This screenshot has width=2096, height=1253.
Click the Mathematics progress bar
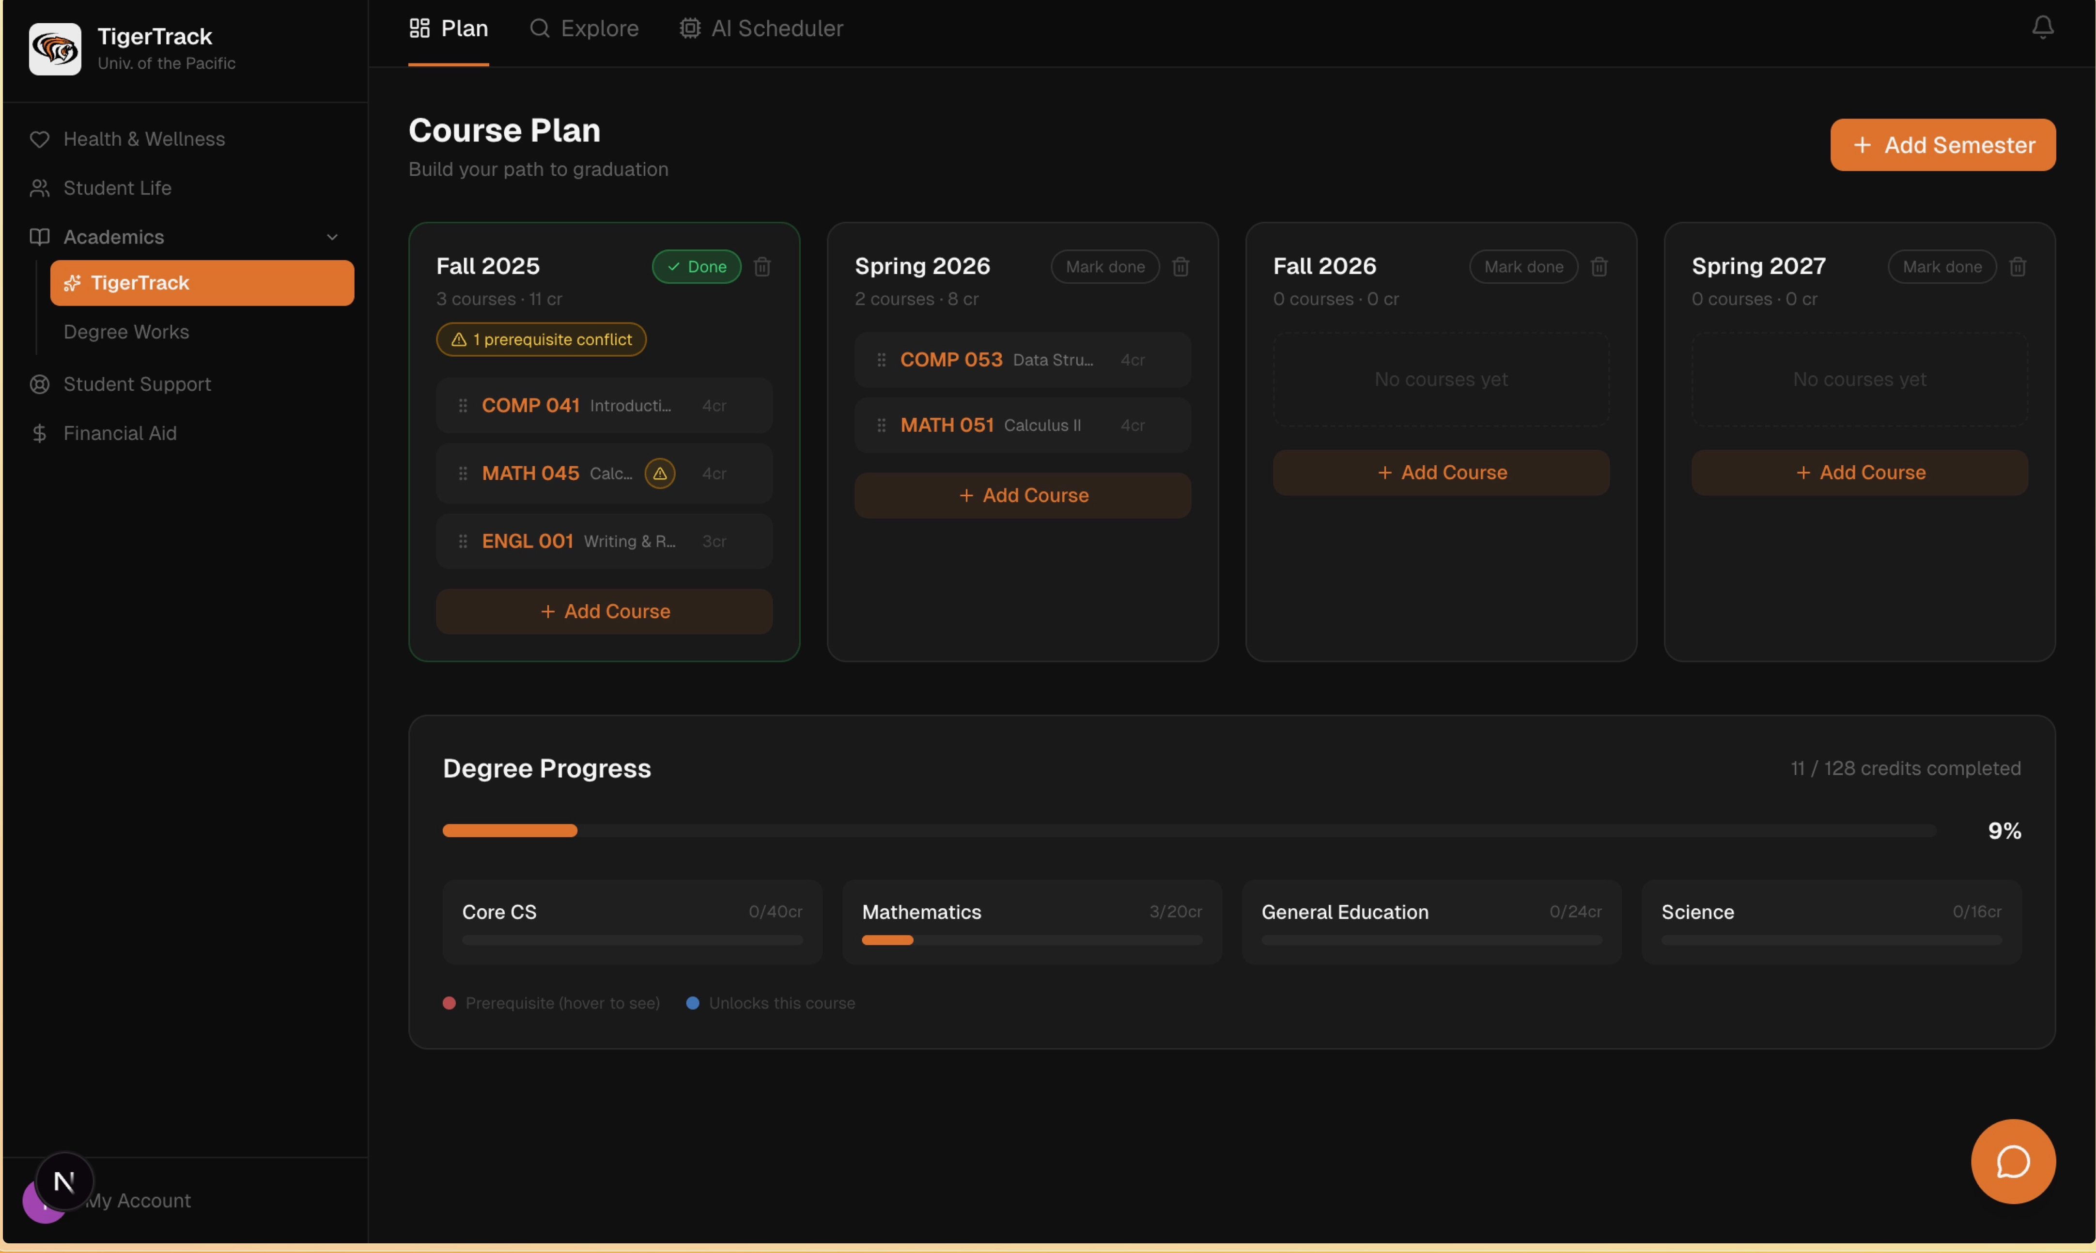pyautogui.click(x=1031, y=940)
